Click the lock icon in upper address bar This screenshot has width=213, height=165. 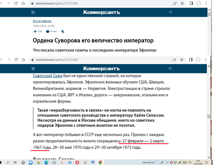click(x=32, y=3)
